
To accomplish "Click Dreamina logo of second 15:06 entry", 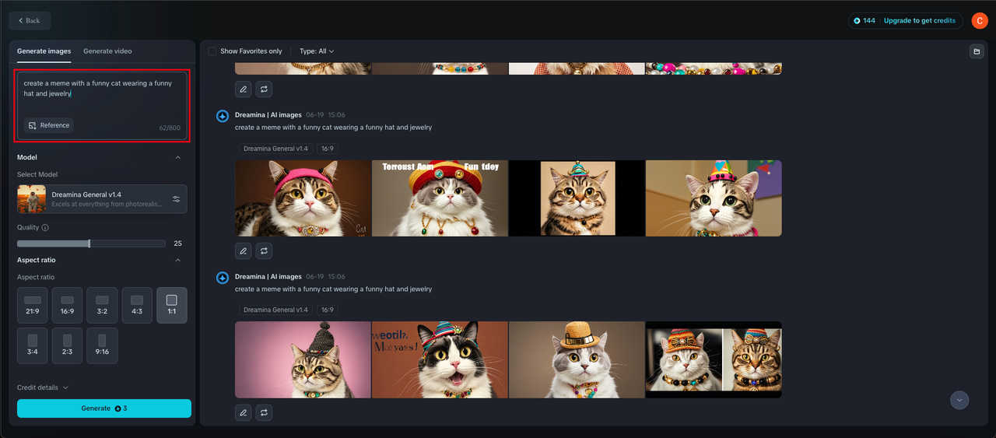I will [223, 278].
